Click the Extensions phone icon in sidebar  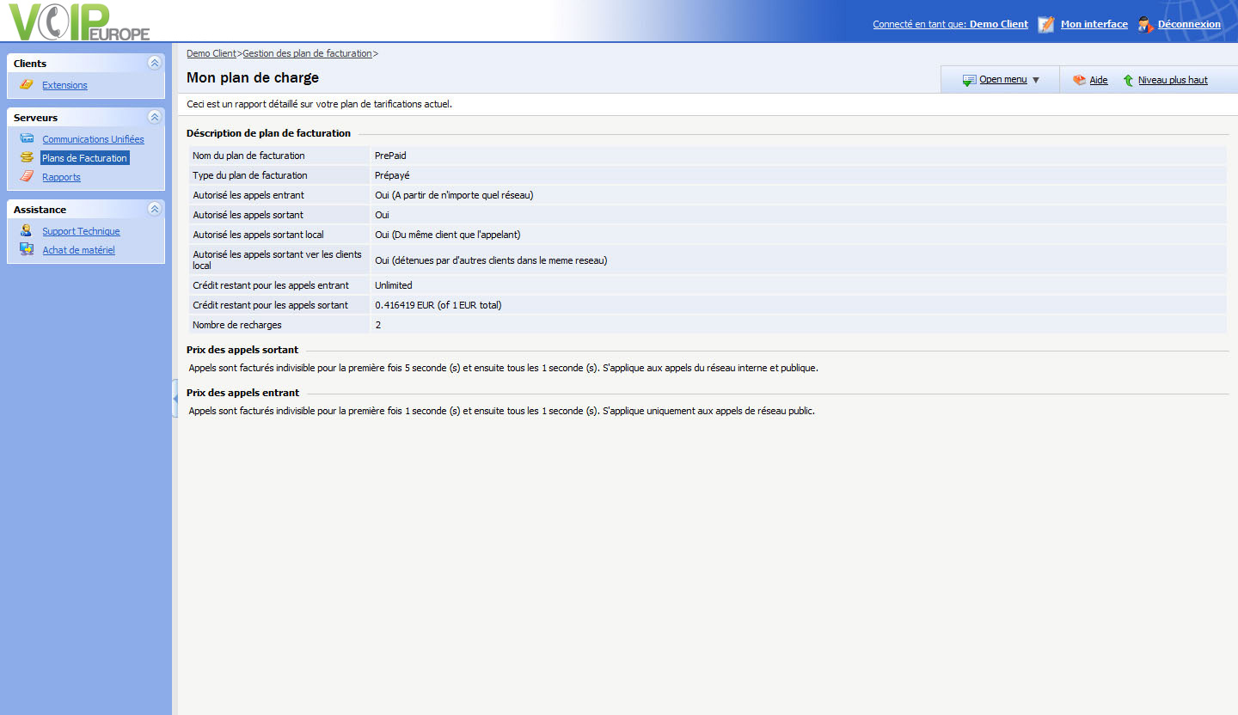point(27,85)
